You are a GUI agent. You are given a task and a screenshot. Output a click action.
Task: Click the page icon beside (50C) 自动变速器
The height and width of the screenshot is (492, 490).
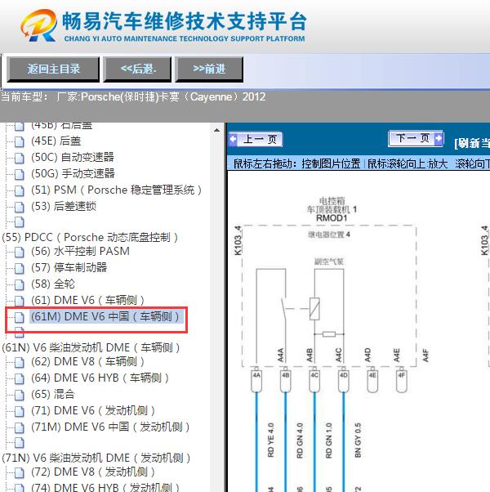pyautogui.click(x=19, y=158)
